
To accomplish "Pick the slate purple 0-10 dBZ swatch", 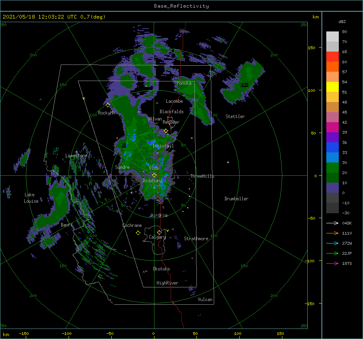I will coord(332,187).
